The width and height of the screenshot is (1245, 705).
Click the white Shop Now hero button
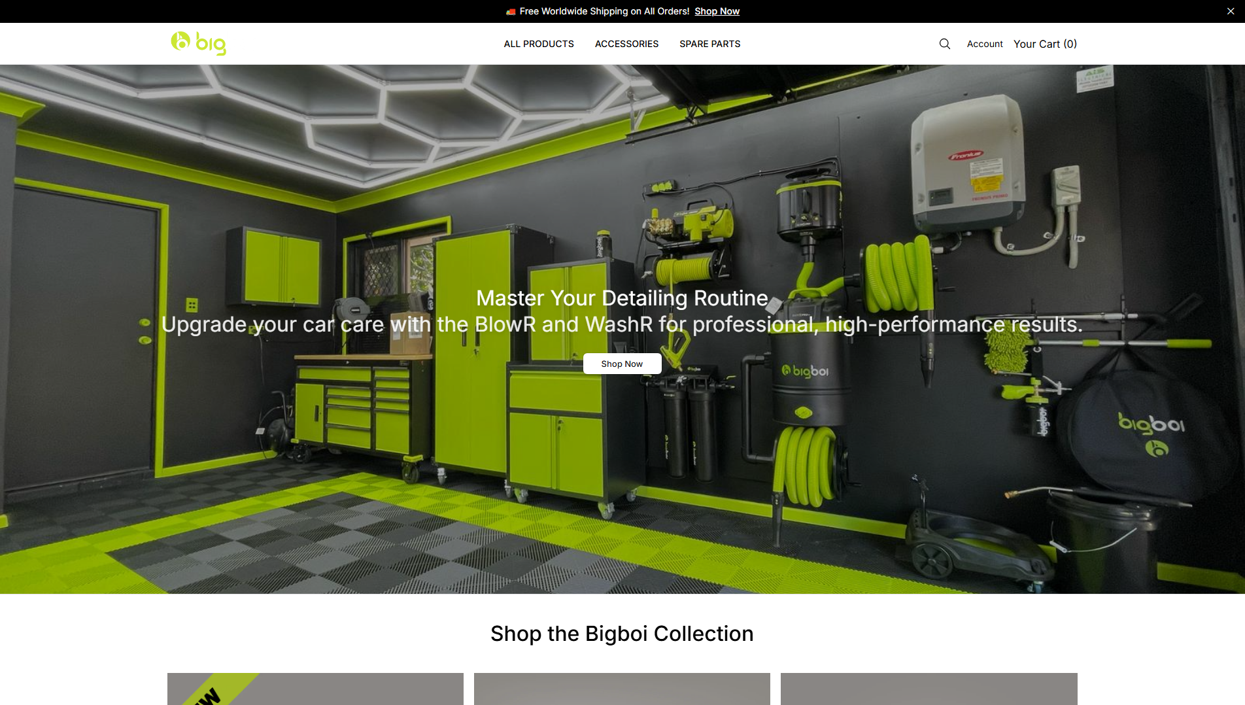(x=622, y=364)
